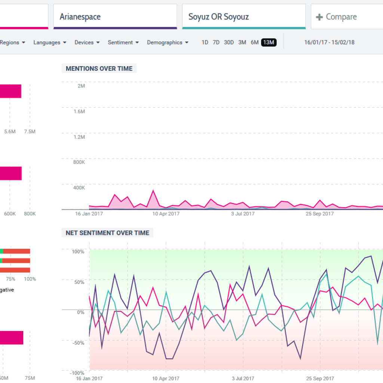Switch to the 3M time range
The height and width of the screenshot is (383, 383).
click(x=242, y=43)
